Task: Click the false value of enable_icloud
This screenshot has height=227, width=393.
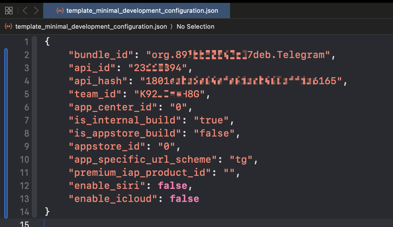Action: pyautogui.click(x=185, y=199)
